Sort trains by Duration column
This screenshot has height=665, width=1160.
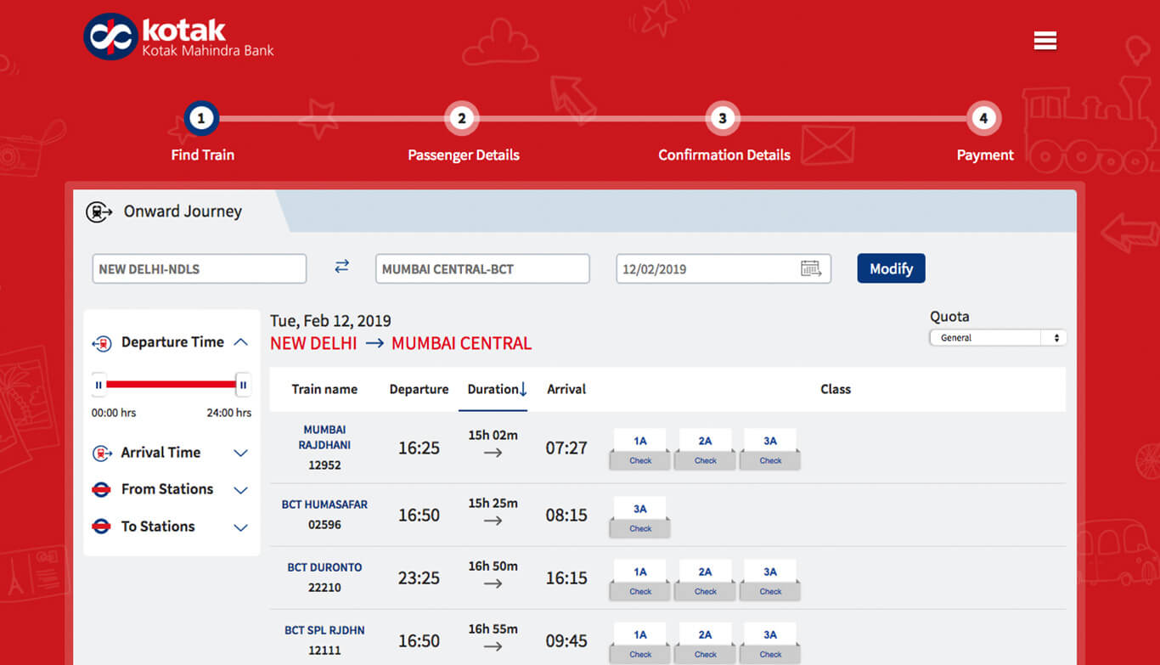pos(497,389)
